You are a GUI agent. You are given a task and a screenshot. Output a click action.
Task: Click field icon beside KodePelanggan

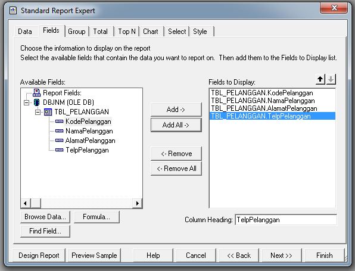[59, 122]
